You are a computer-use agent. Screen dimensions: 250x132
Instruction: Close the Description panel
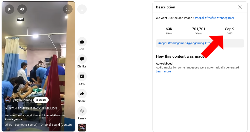tap(240, 7)
